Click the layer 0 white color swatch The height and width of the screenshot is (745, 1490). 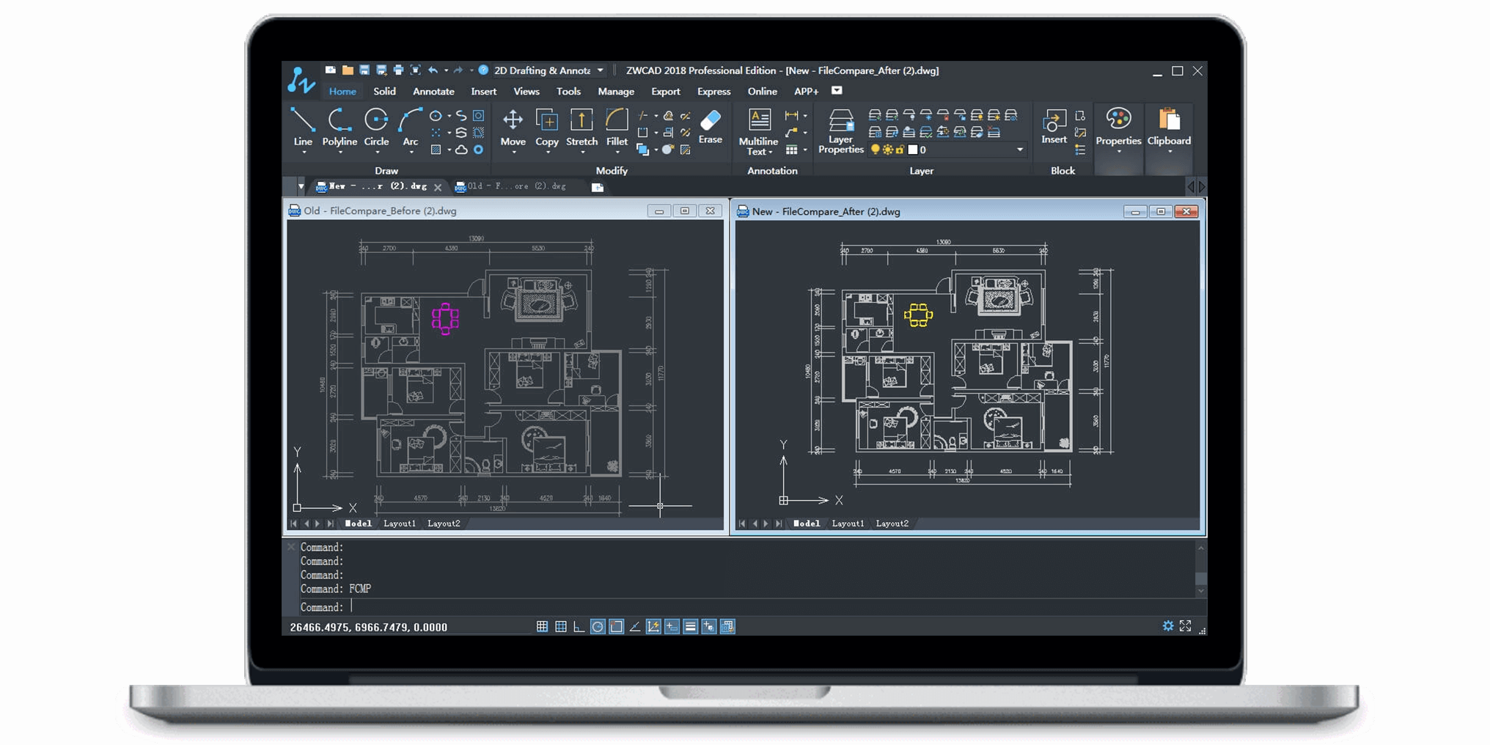913,150
